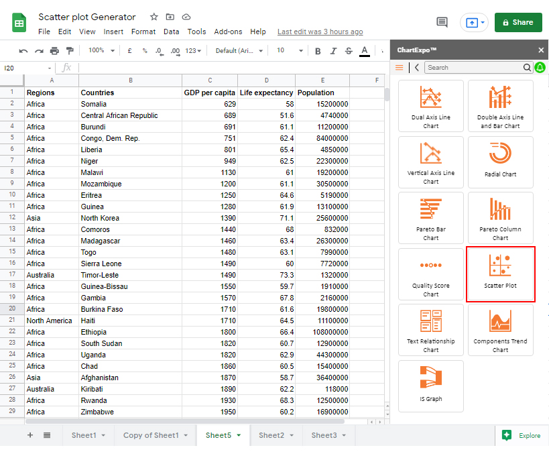
Task: Choose the IS Graph
Action: pos(430,386)
